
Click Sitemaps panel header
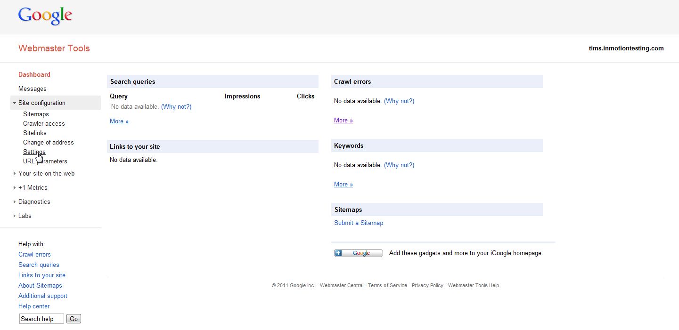point(437,209)
